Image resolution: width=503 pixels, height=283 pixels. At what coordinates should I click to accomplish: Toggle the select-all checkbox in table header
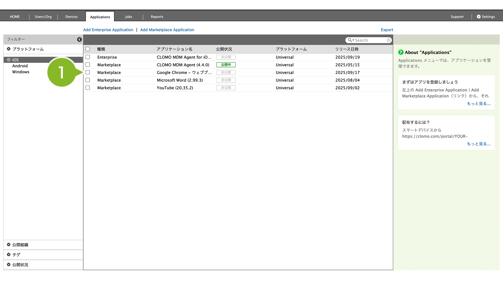point(88,49)
